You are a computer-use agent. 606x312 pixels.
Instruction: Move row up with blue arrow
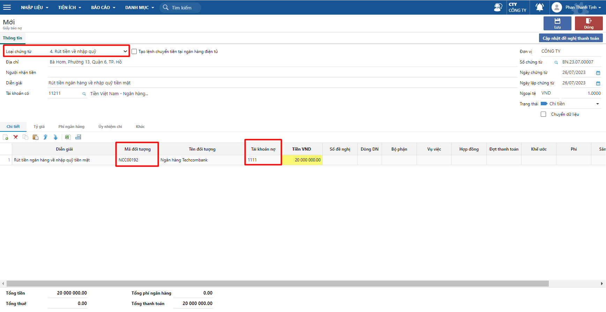pos(45,137)
